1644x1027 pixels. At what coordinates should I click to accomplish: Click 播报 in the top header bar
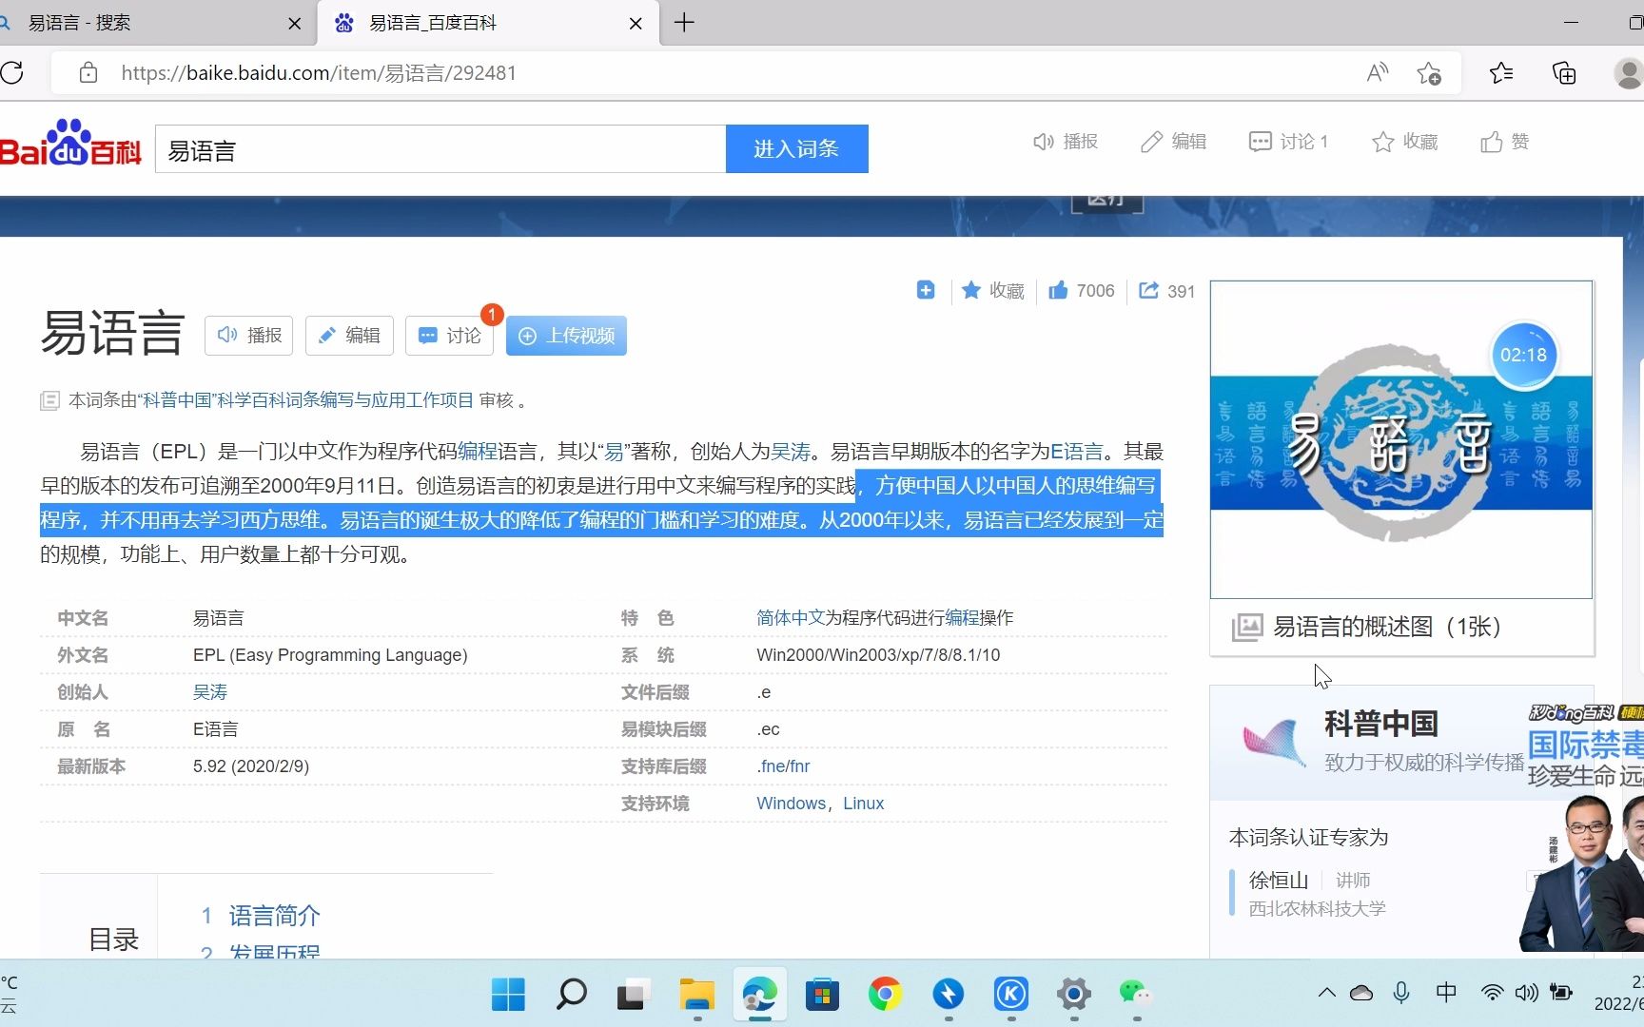coord(1066,142)
